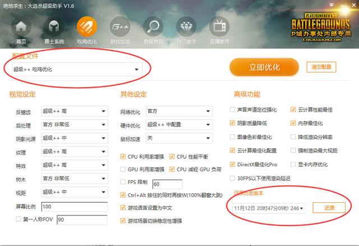Image resolution: width=359 pixels, height=246 pixels.
Task: Click the 屏幕比例 input field
Action: (x=75, y=207)
